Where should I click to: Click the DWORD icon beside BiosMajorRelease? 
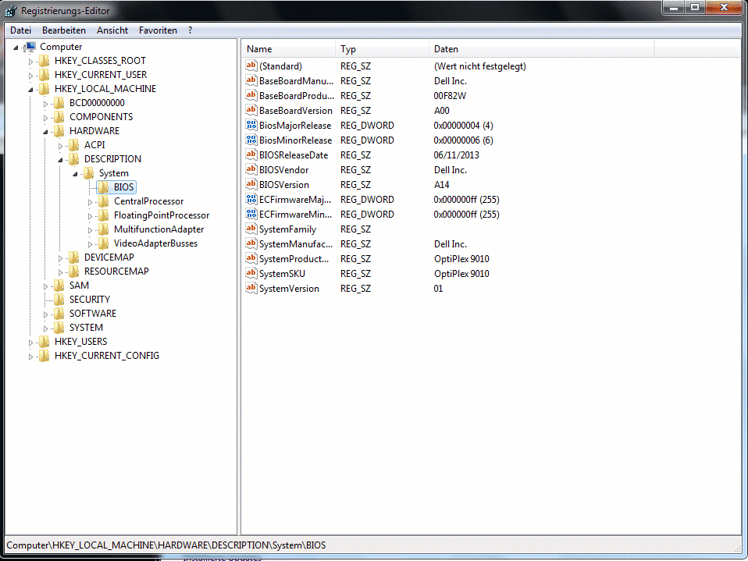[x=251, y=125]
